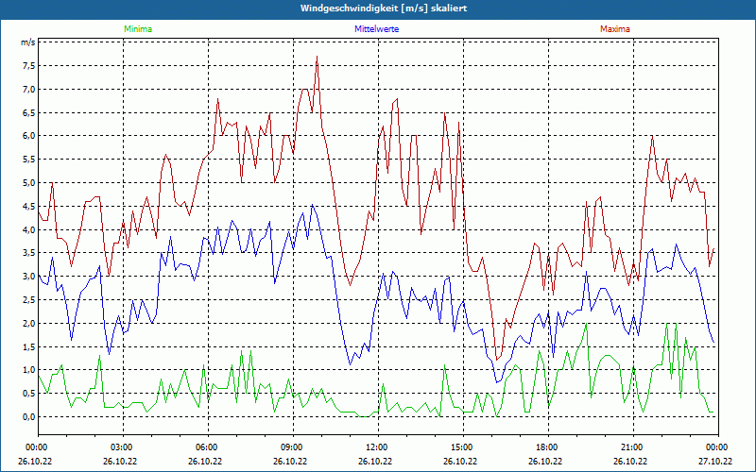Image resolution: width=756 pixels, height=472 pixels.
Task: Click the 27.10.22 date label
Action: click(x=715, y=461)
